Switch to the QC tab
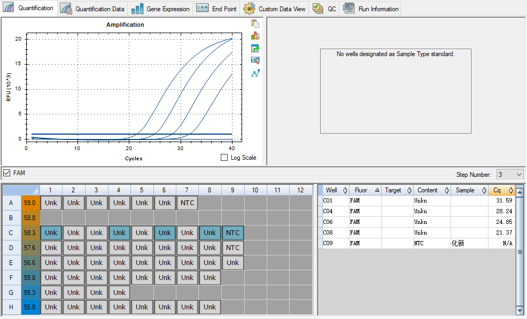 [x=324, y=9]
